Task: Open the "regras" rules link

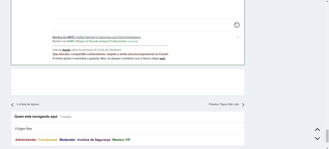Action: click(66, 50)
